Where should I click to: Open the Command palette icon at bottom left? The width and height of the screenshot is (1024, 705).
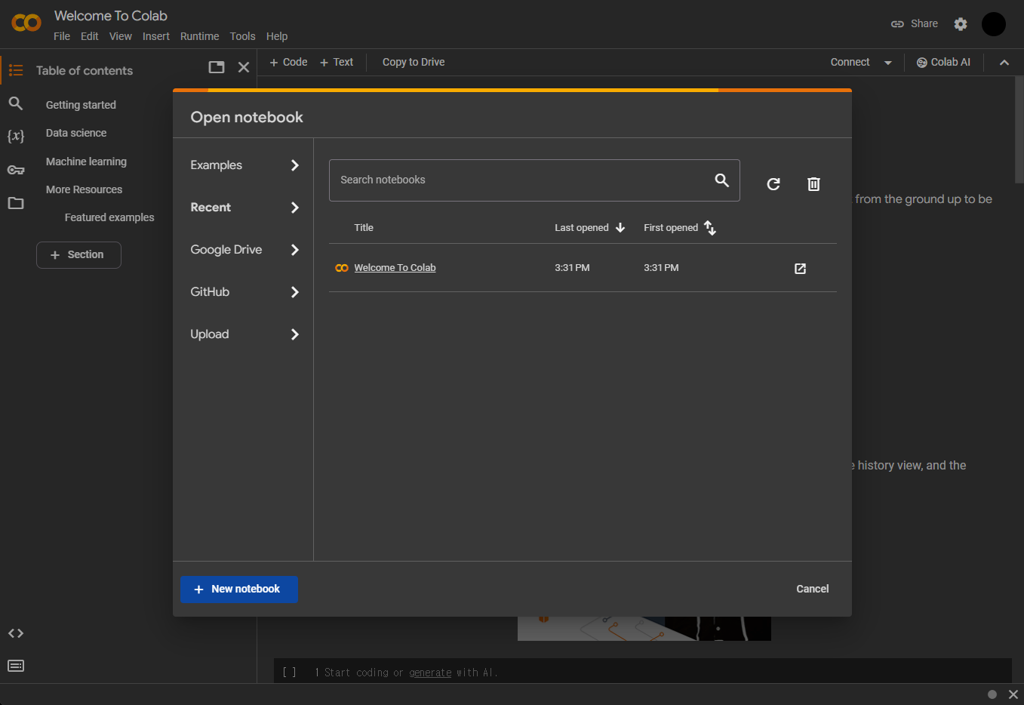pyautogui.click(x=16, y=666)
